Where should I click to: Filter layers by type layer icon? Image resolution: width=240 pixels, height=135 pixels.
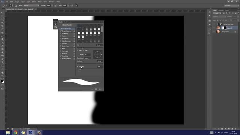(229, 13)
